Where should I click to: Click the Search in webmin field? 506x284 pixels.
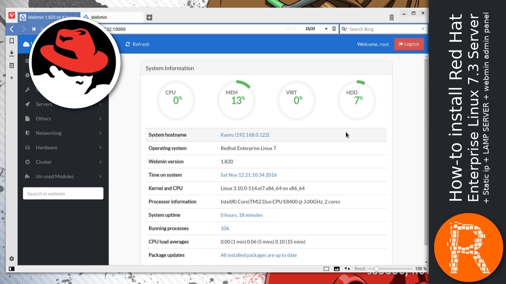click(63, 194)
